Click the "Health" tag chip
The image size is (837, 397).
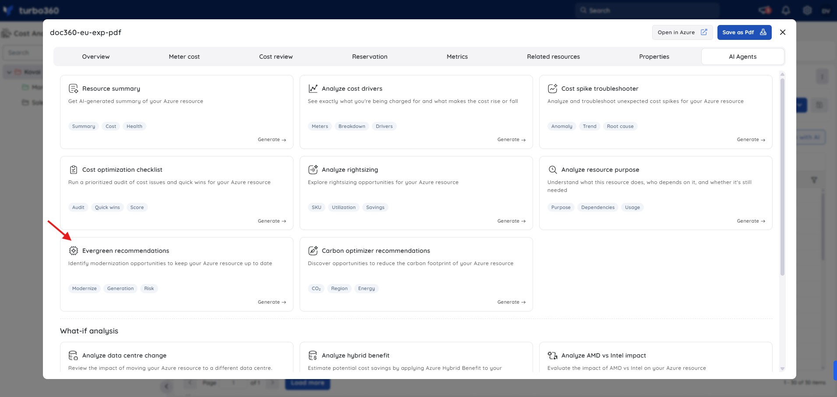tap(134, 126)
